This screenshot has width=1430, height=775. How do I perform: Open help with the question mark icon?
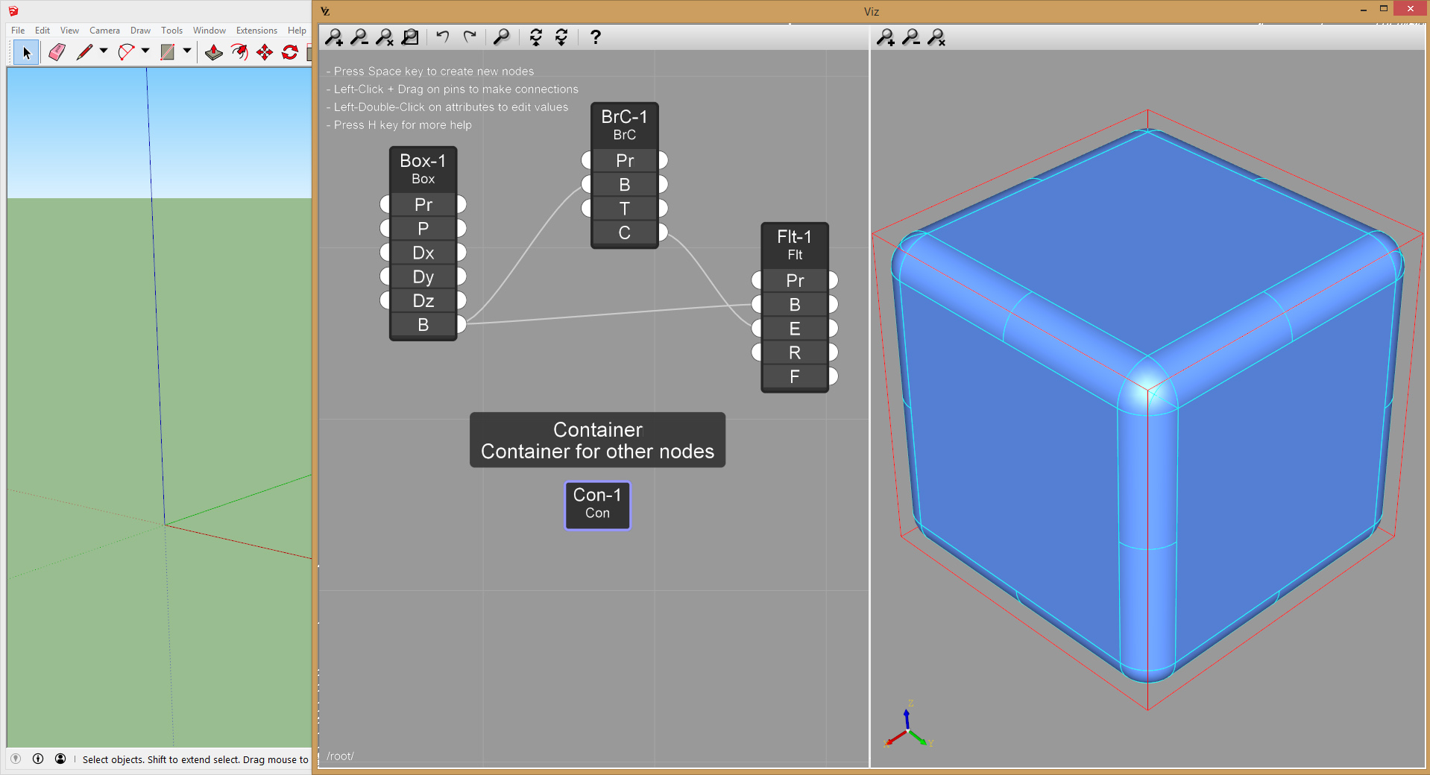595,37
